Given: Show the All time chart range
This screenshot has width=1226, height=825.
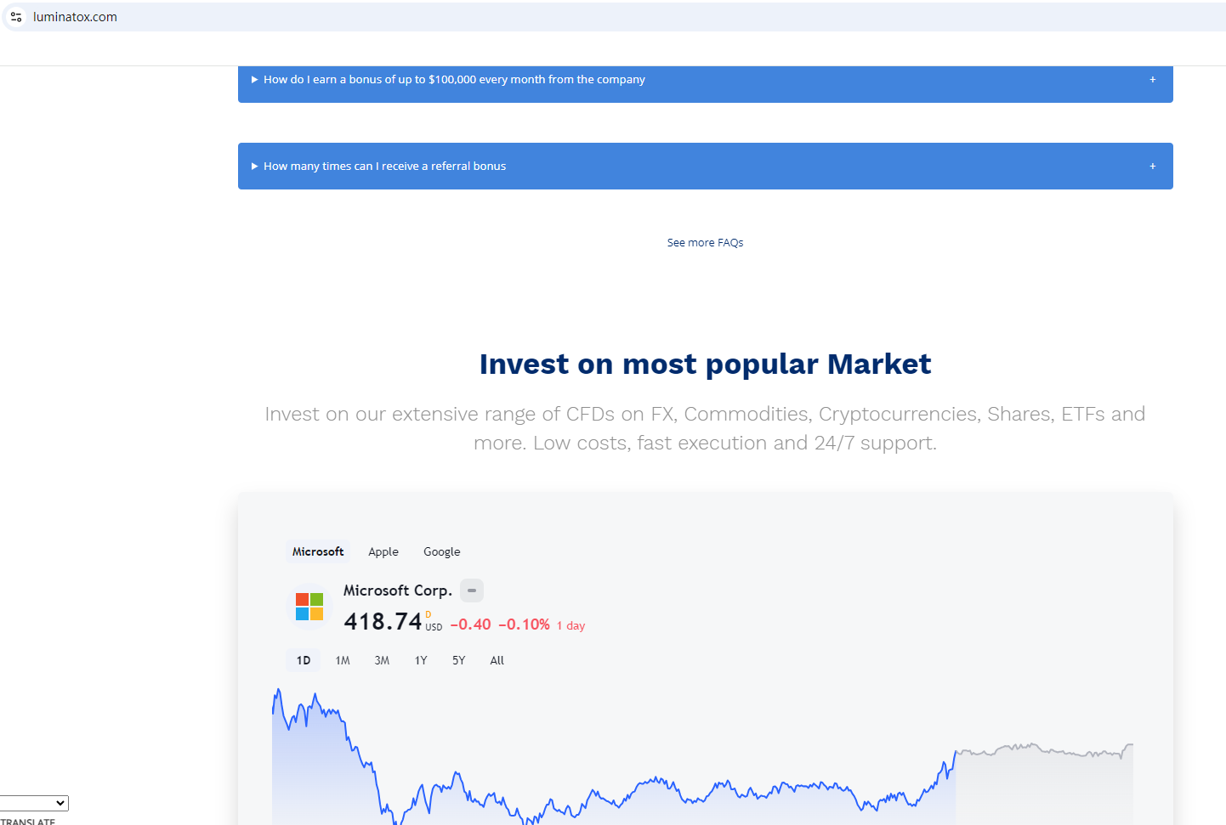Looking at the screenshot, I should 497,661.
